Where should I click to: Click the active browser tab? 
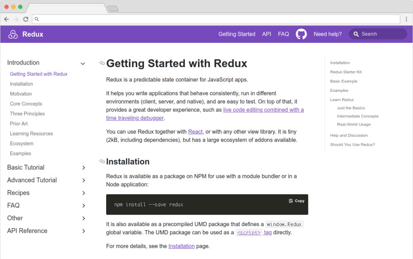click(66, 8)
